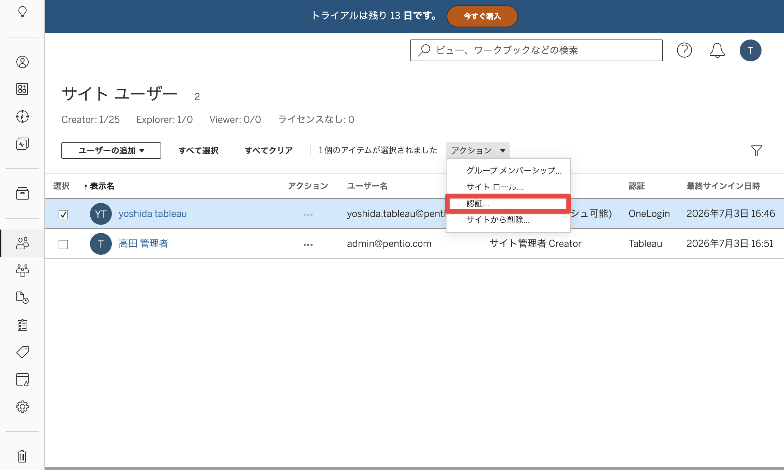Click すべてクリア
This screenshot has width=784, height=470.
269,151
